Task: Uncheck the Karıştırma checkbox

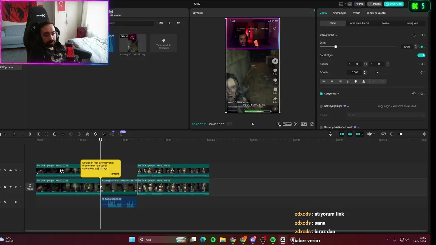Action: [x=321, y=94]
